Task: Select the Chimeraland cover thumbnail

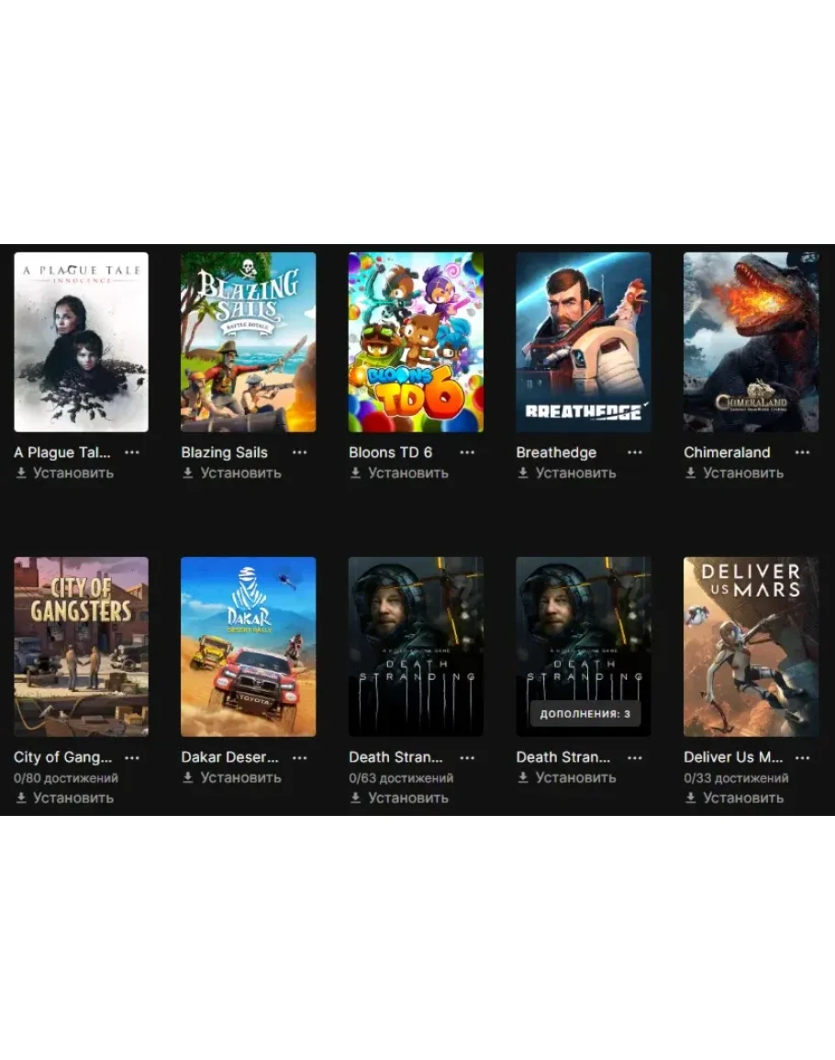Action: (751, 342)
